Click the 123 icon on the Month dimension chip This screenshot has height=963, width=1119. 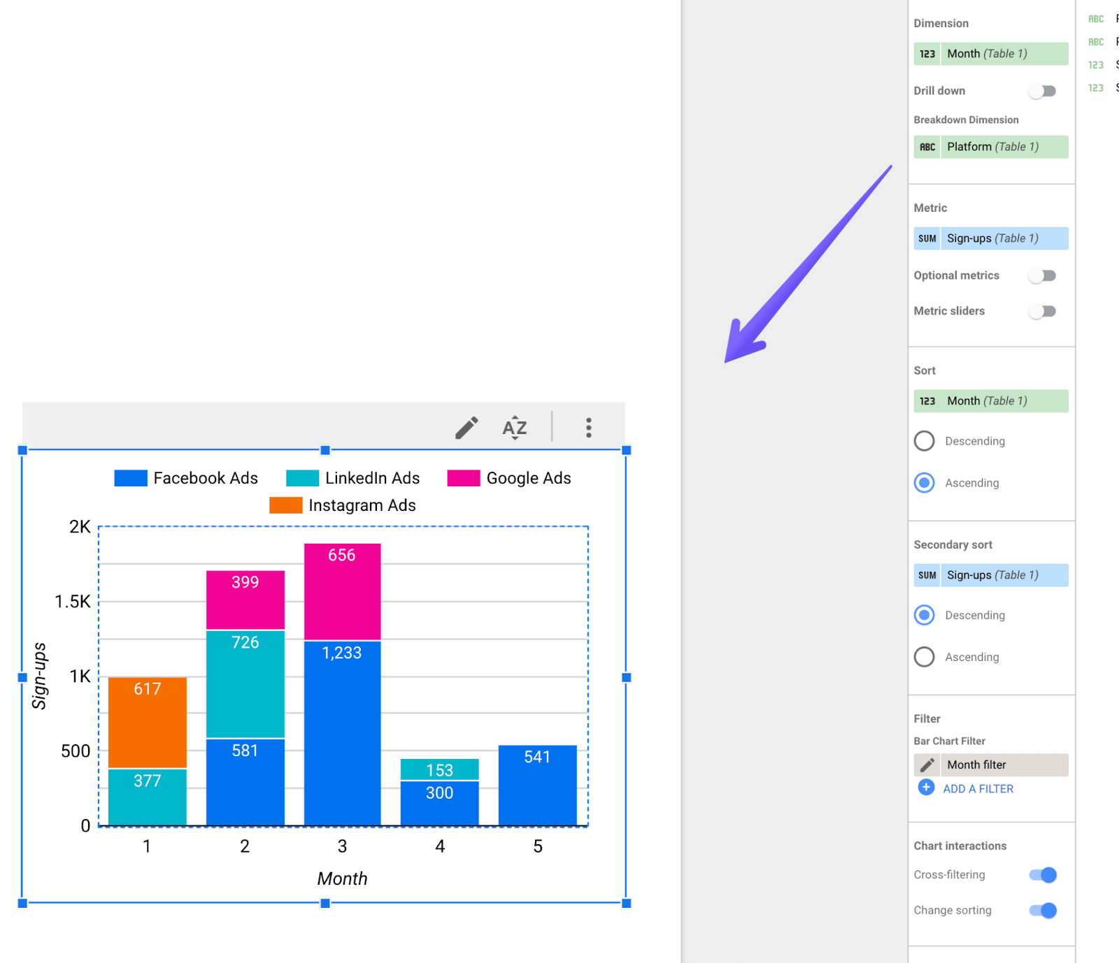(x=927, y=53)
